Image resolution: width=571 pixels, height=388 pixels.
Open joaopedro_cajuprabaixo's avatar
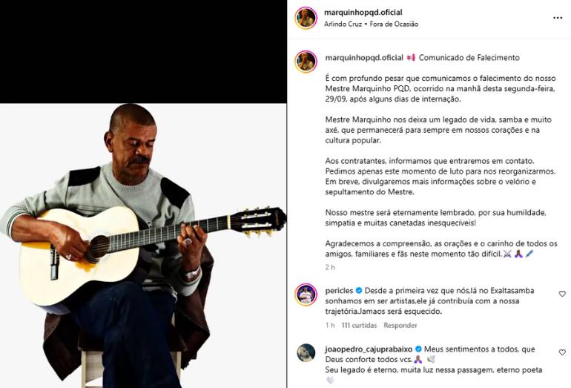click(306, 352)
